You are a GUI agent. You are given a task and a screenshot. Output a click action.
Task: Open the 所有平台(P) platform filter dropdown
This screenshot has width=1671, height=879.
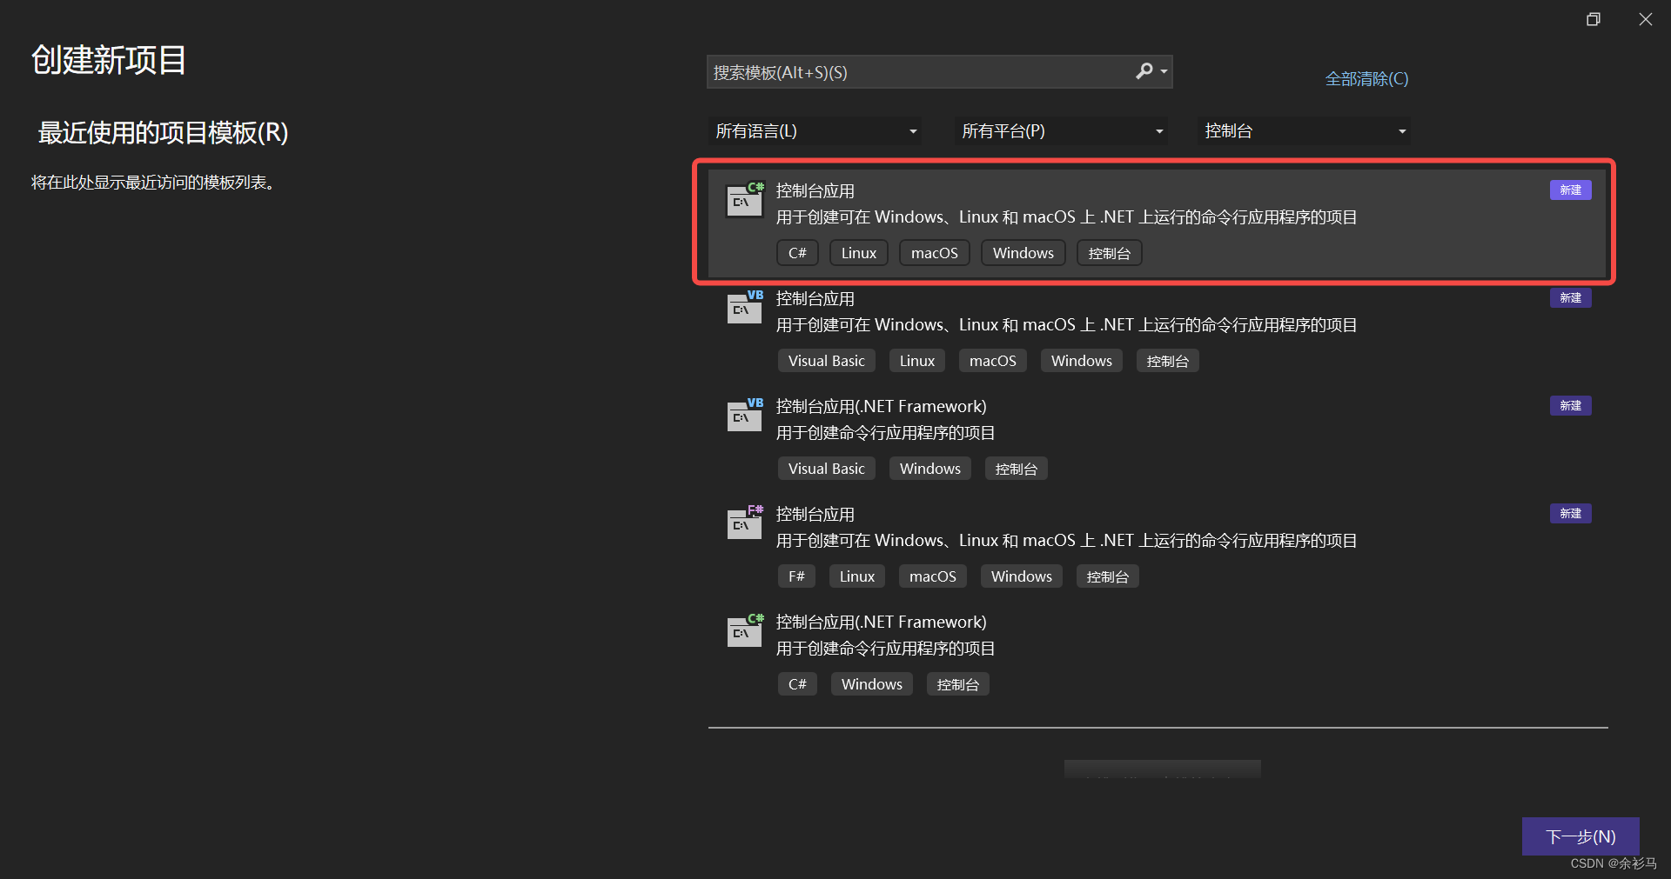pos(1061,131)
